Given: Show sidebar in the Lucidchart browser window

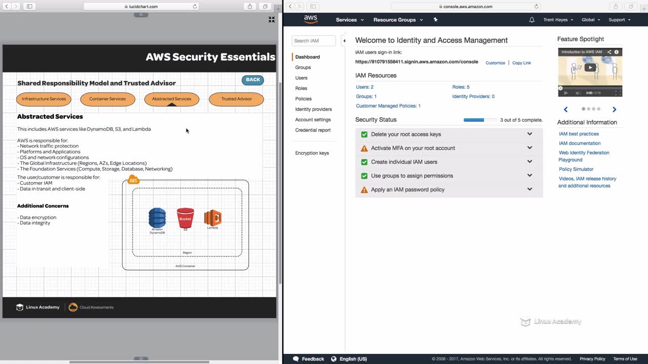Looking at the screenshot, I should (29, 7).
